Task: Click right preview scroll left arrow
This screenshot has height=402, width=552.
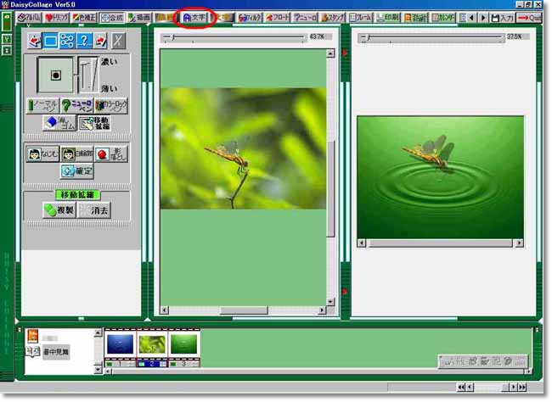Action: tap(362, 243)
